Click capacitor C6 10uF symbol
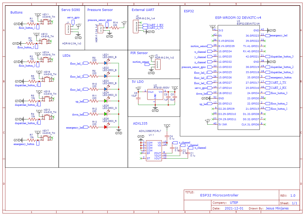305x216 pixels. click(x=138, y=98)
